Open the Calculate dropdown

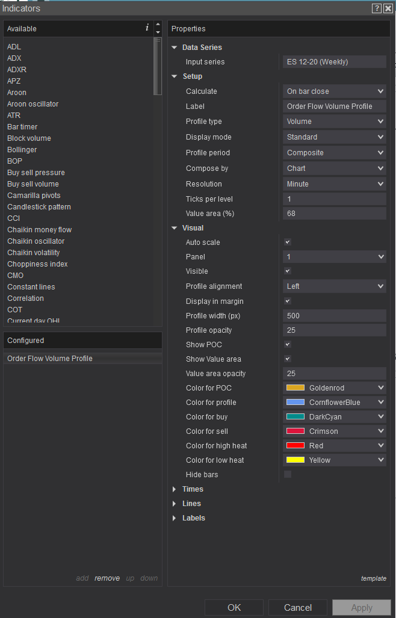pyautogui.click(x=335, y=91)
